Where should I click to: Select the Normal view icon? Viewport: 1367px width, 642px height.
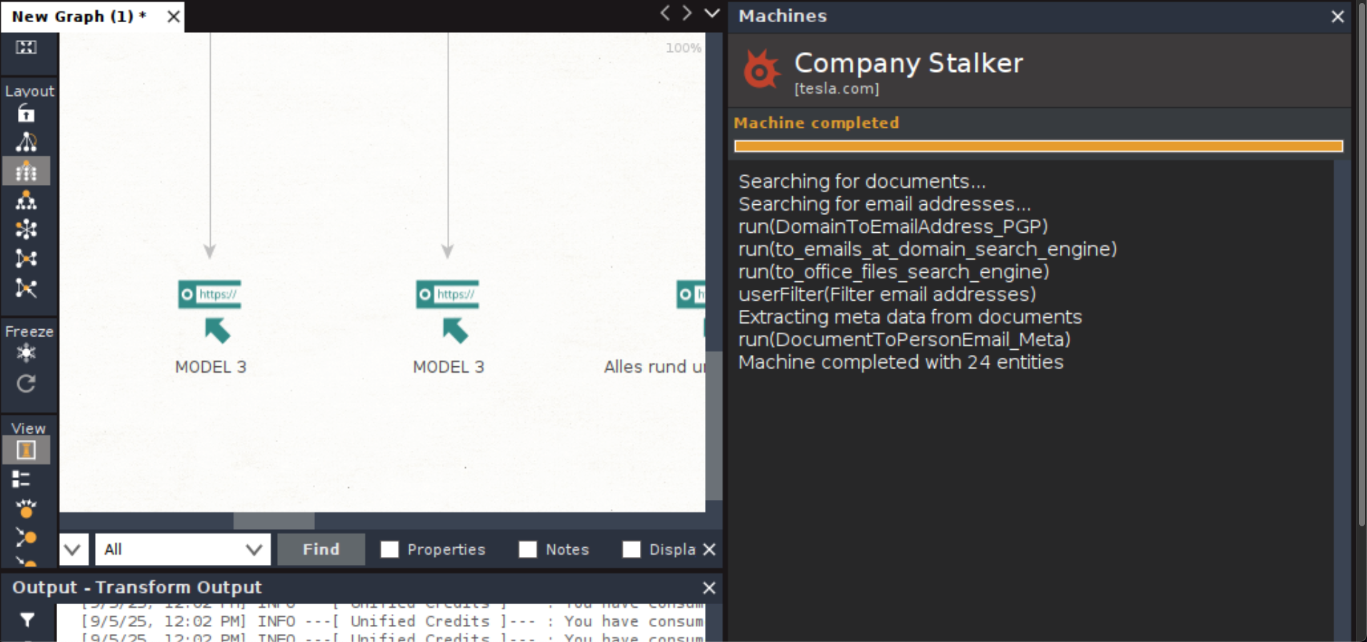[26, 451]
